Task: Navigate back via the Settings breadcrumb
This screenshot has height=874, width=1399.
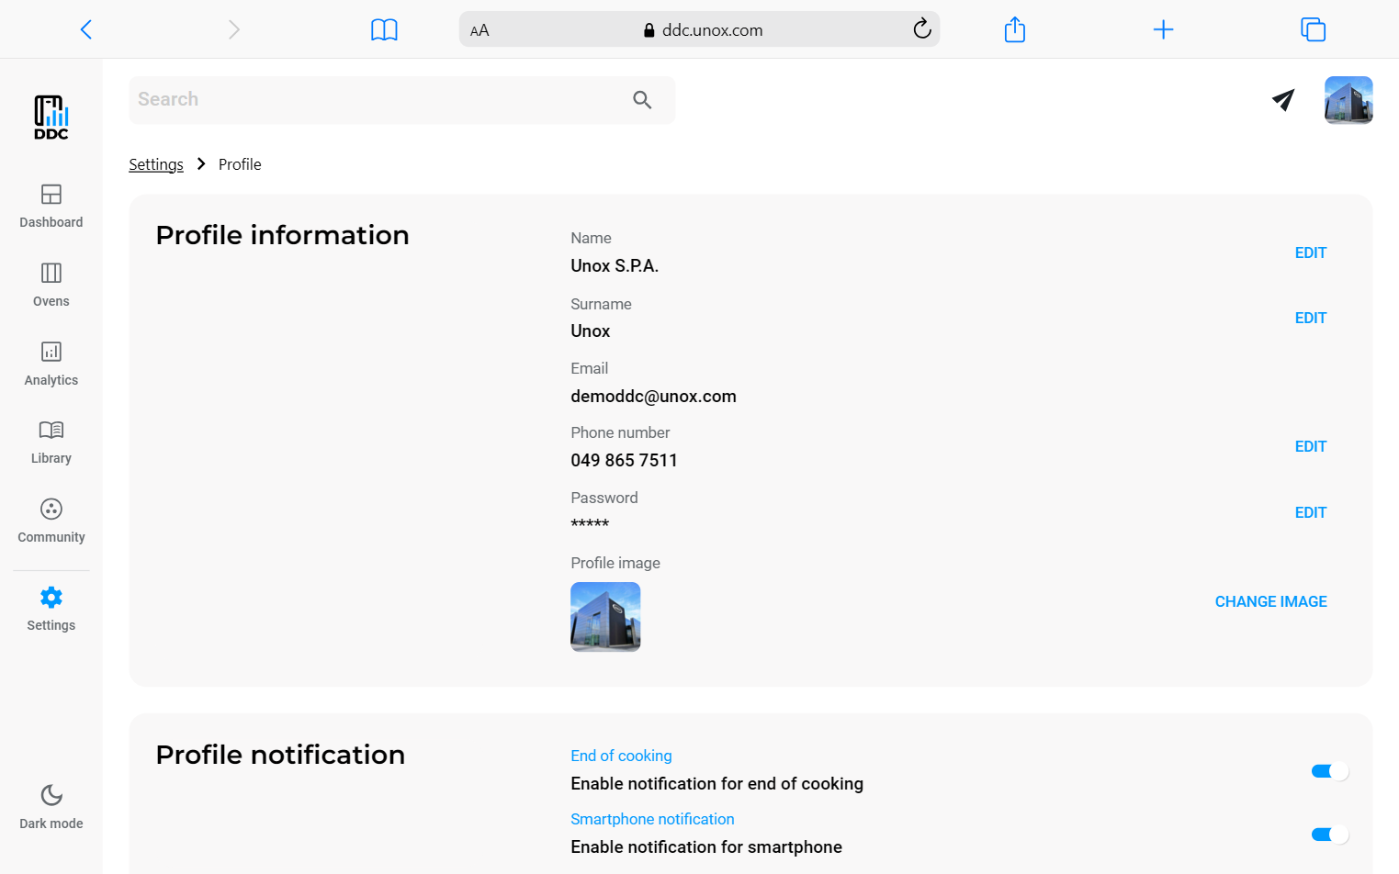Action: 155,163
